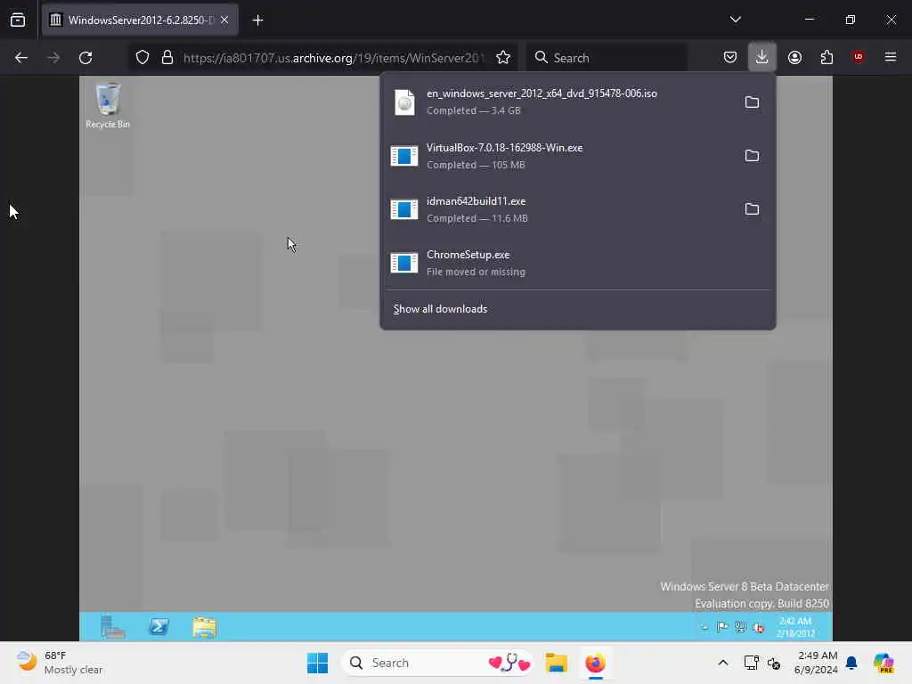
Task: Select the Recycle Bin in the emulated desktop
Action: pos(108,105)
